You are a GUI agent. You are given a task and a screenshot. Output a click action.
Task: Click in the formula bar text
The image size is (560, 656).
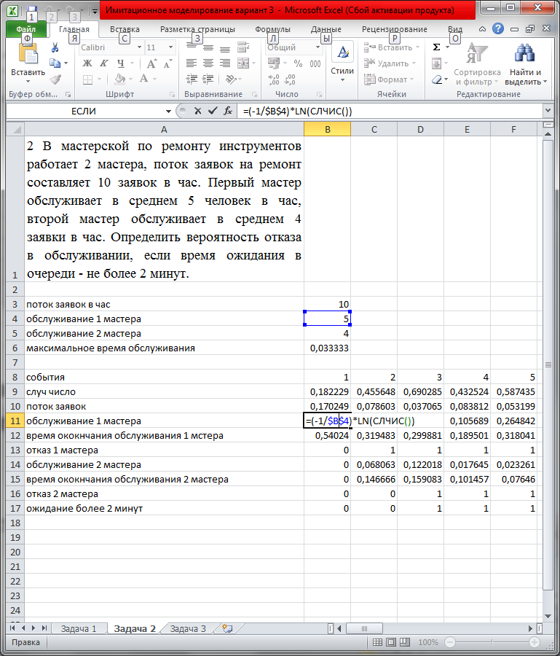coord(298,112)
